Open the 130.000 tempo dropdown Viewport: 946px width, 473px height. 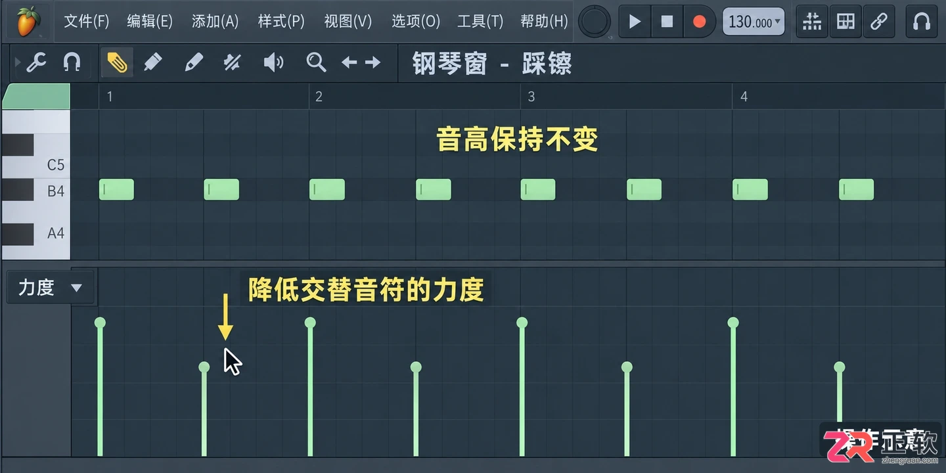[x=754, y=22]
